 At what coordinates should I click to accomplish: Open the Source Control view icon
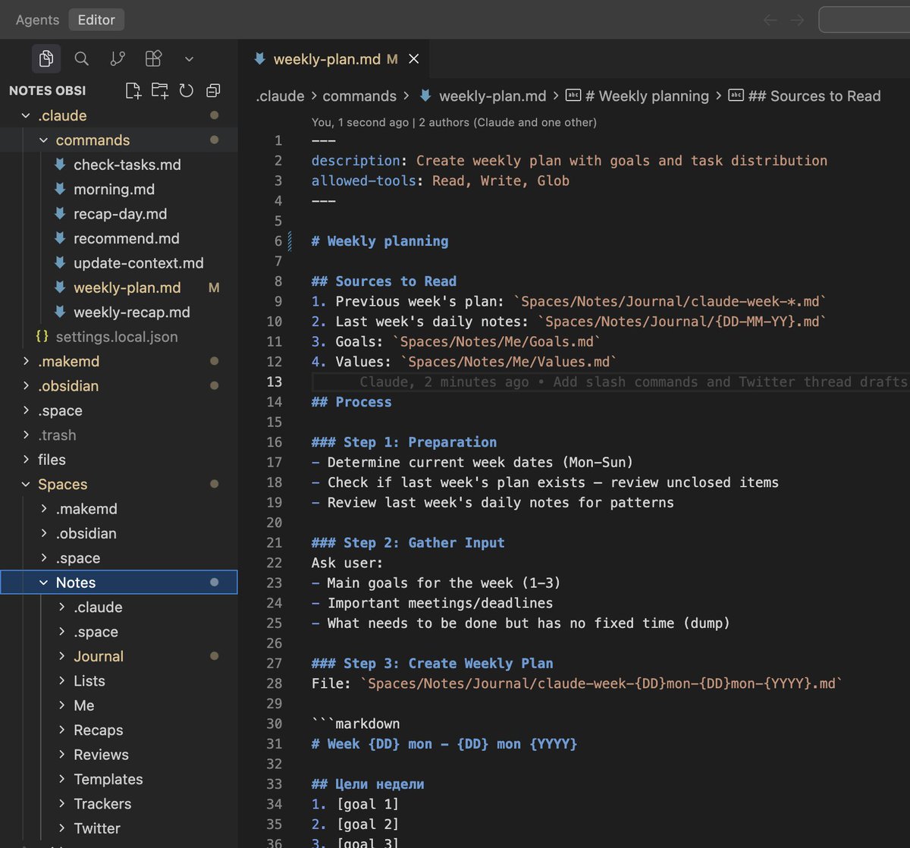(118, 59)
